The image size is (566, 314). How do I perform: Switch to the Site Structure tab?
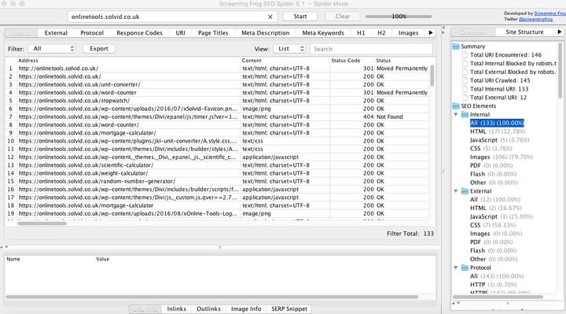coord(524,32)
